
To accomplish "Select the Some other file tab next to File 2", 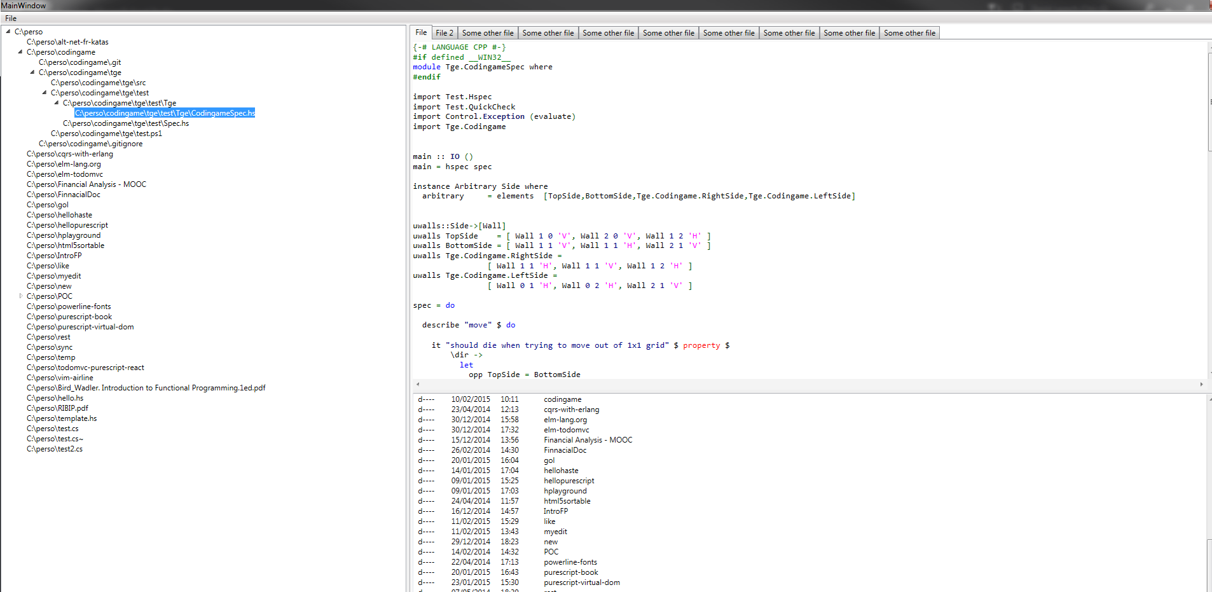I will pyautogui.click(x=488, y=33).
